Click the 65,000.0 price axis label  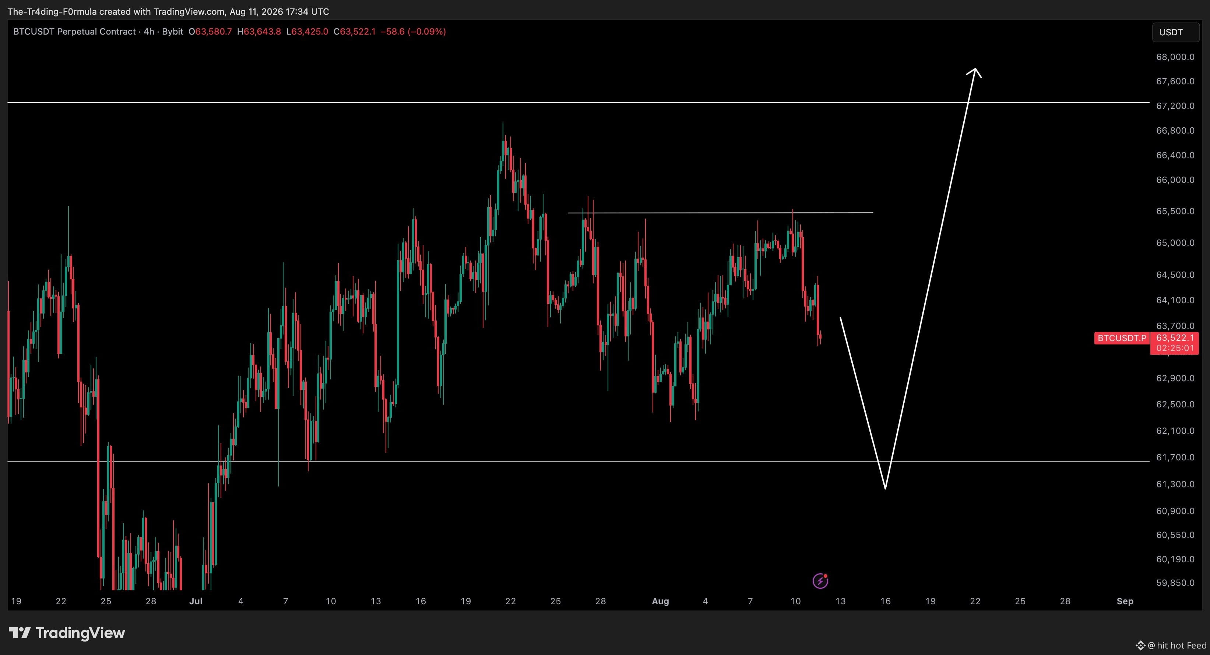tap(1175, 243)
